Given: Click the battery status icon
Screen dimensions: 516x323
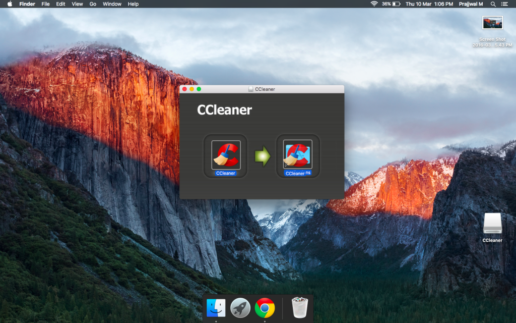Looking at the screenshot, I should point(396,4).
